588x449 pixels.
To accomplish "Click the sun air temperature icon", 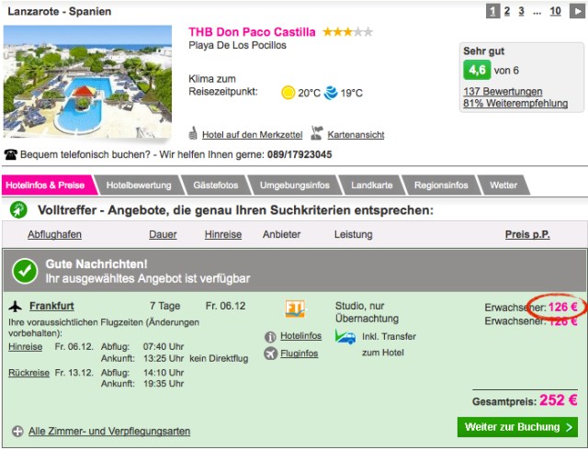I will coord(288,93).
